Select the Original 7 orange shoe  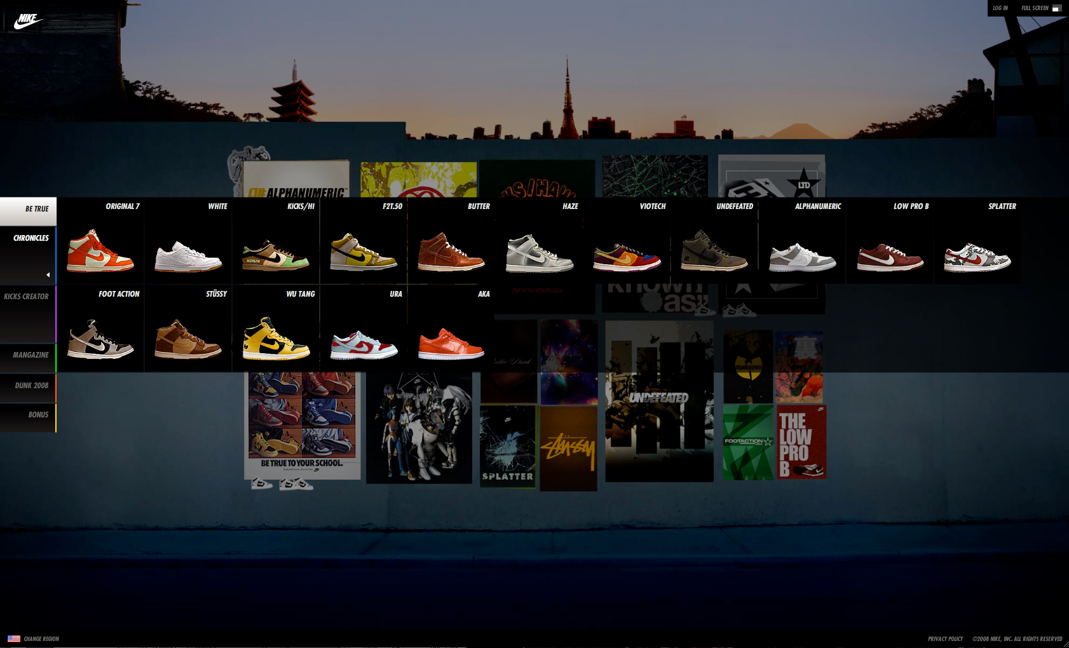100,251
